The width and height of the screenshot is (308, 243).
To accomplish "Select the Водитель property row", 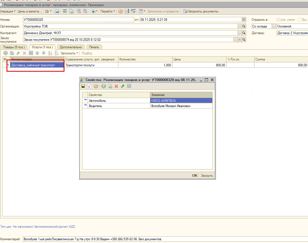I will click(147, 106).
